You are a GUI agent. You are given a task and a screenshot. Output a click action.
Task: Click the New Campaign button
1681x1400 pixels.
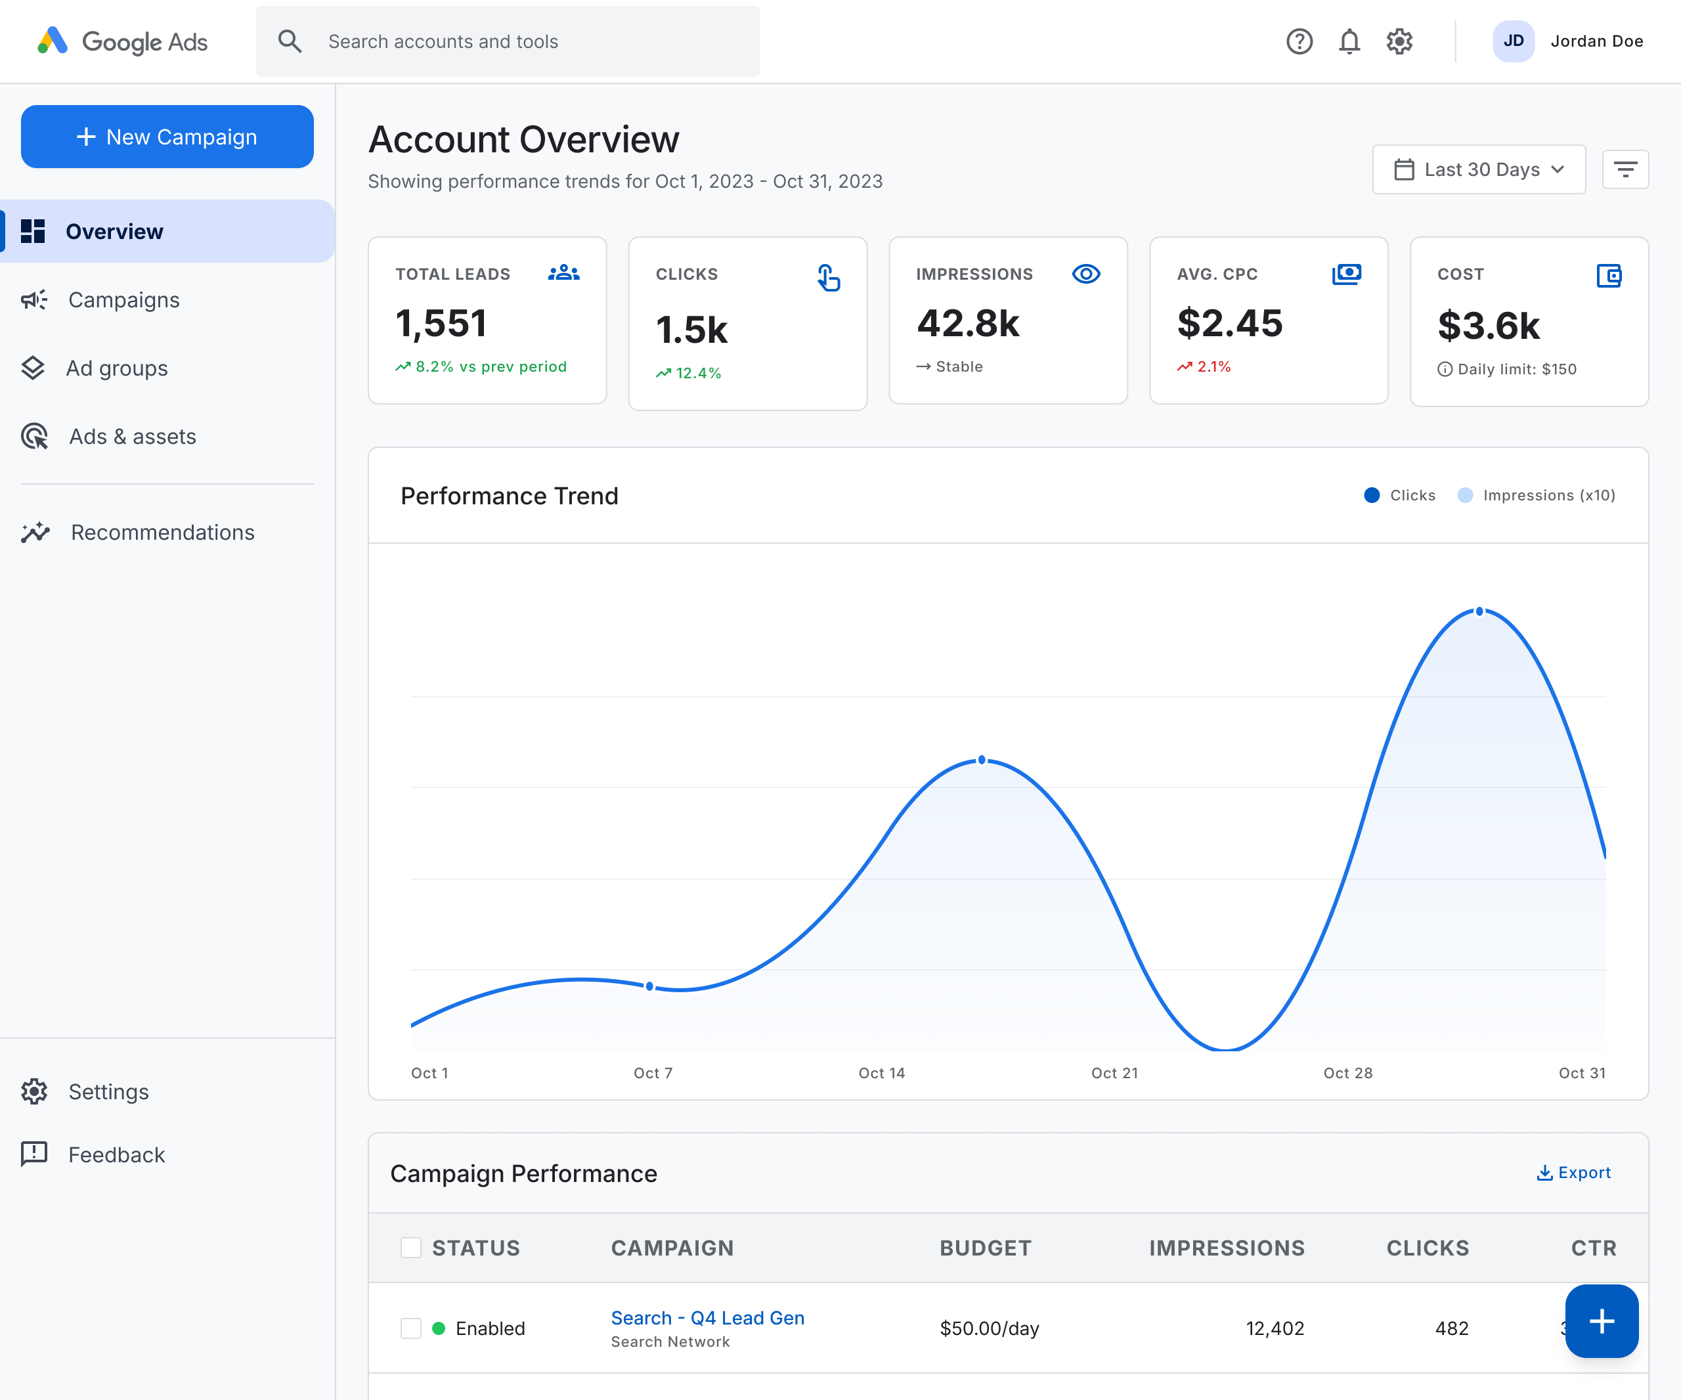click(x=167, y=137)
